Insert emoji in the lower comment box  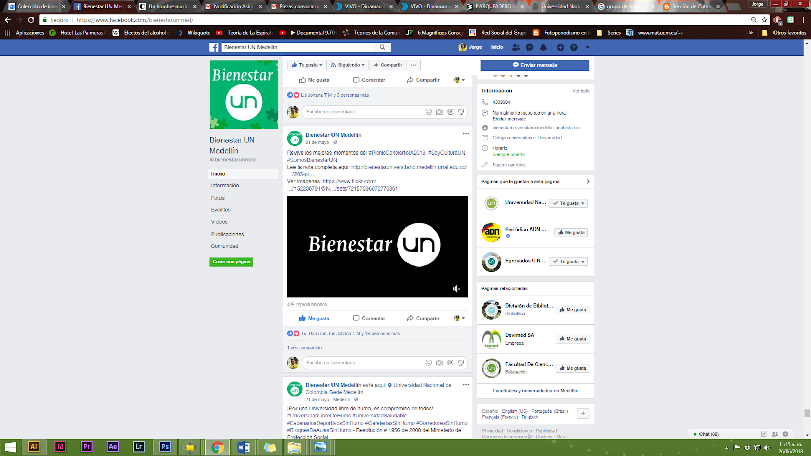click(x=429, y=363)
